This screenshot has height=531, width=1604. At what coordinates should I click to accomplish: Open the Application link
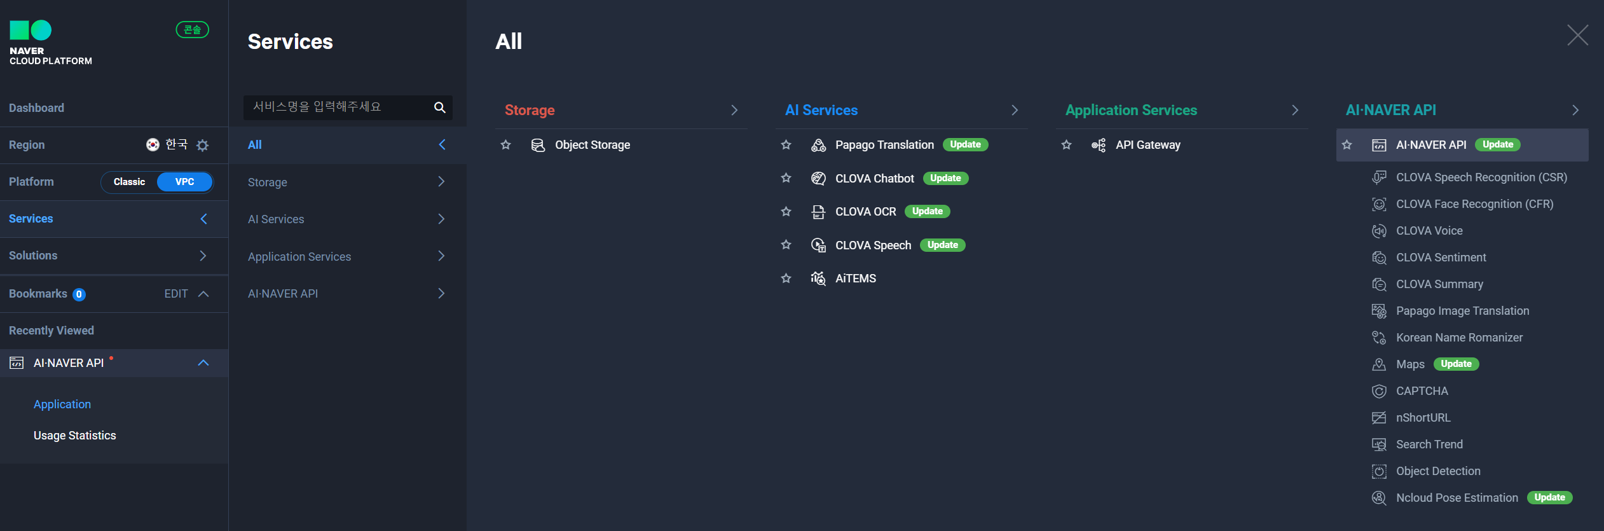pos(62,404)
